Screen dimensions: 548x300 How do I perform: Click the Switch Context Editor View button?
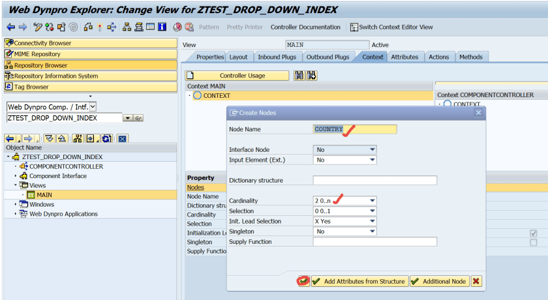[x=391, y=27]
